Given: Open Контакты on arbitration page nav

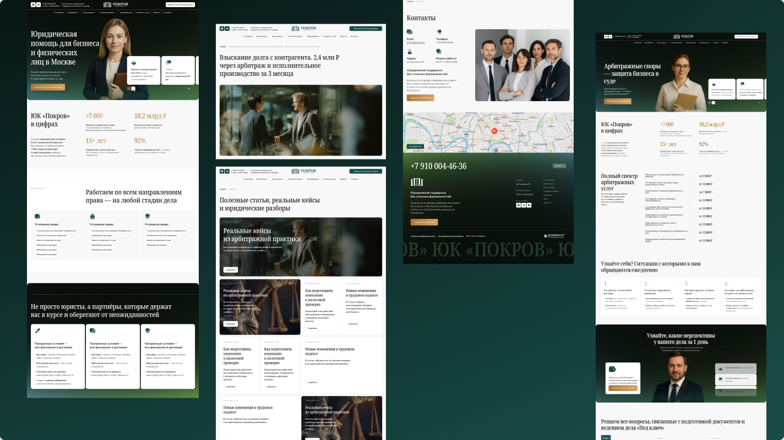Looking at the screenshot, I should 725,43.
